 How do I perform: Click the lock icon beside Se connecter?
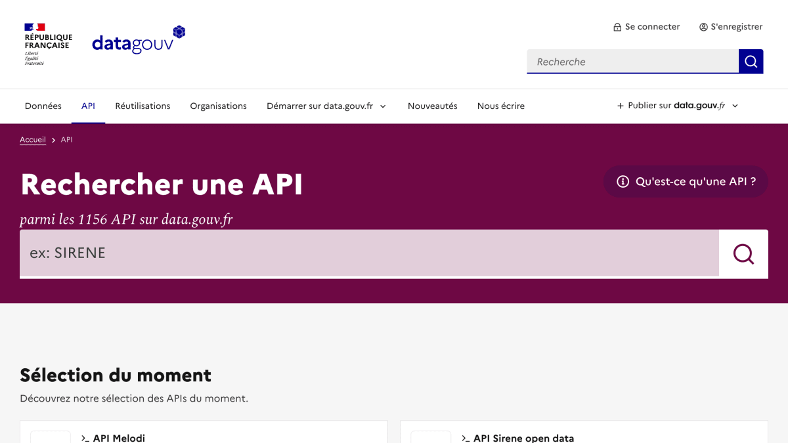tap(617, 27)
